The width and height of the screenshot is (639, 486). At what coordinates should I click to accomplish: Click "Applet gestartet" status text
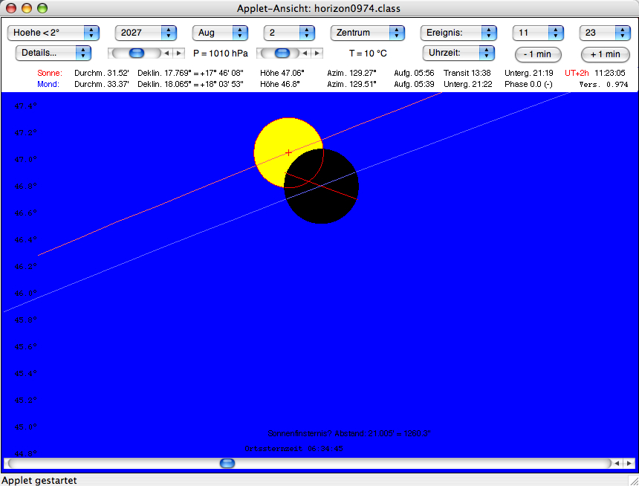(x=39, y=480)
